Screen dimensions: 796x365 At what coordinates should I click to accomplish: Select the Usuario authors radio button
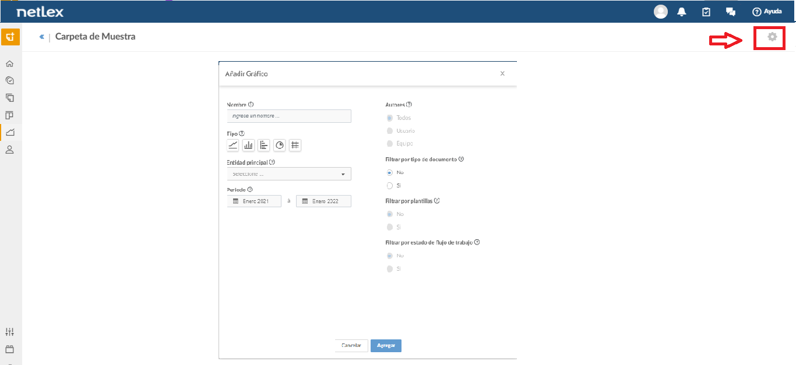[x=390, y=130]
